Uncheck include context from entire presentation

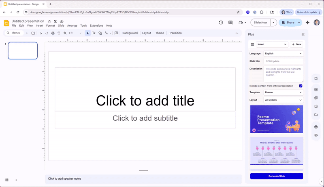(x=301, y=86)
